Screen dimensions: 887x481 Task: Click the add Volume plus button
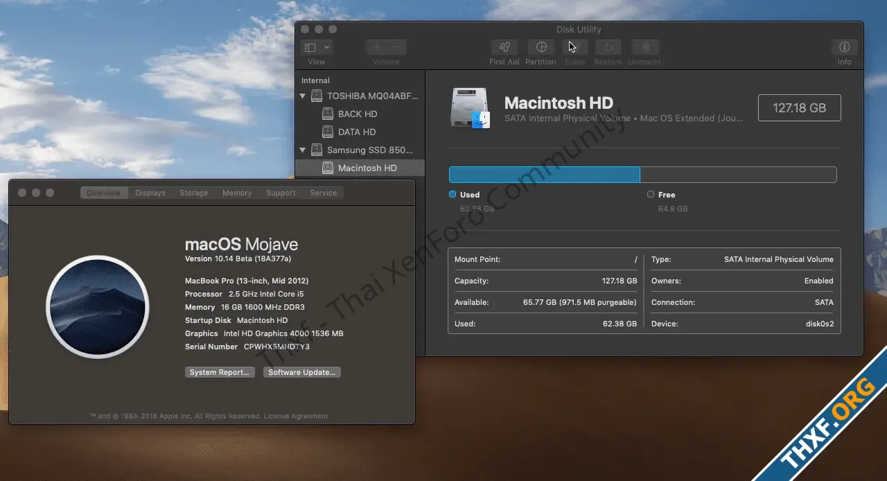[x=376, y=47]
